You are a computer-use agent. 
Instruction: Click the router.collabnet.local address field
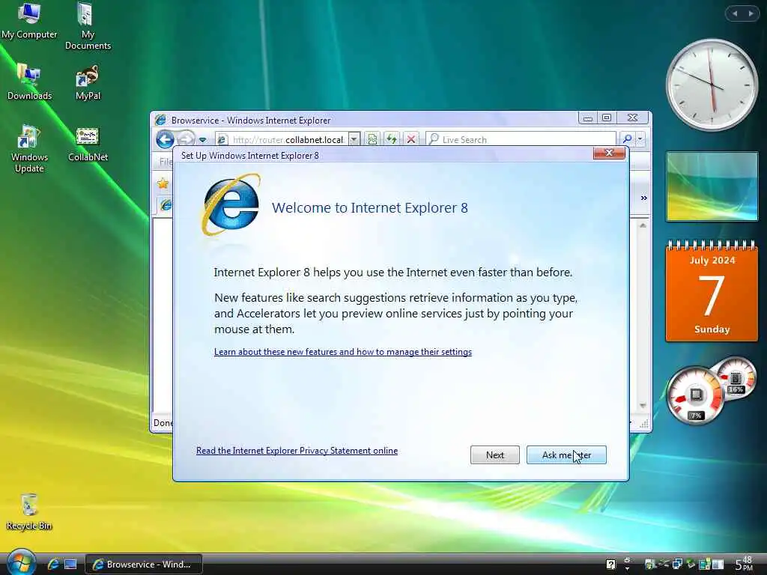288,139
